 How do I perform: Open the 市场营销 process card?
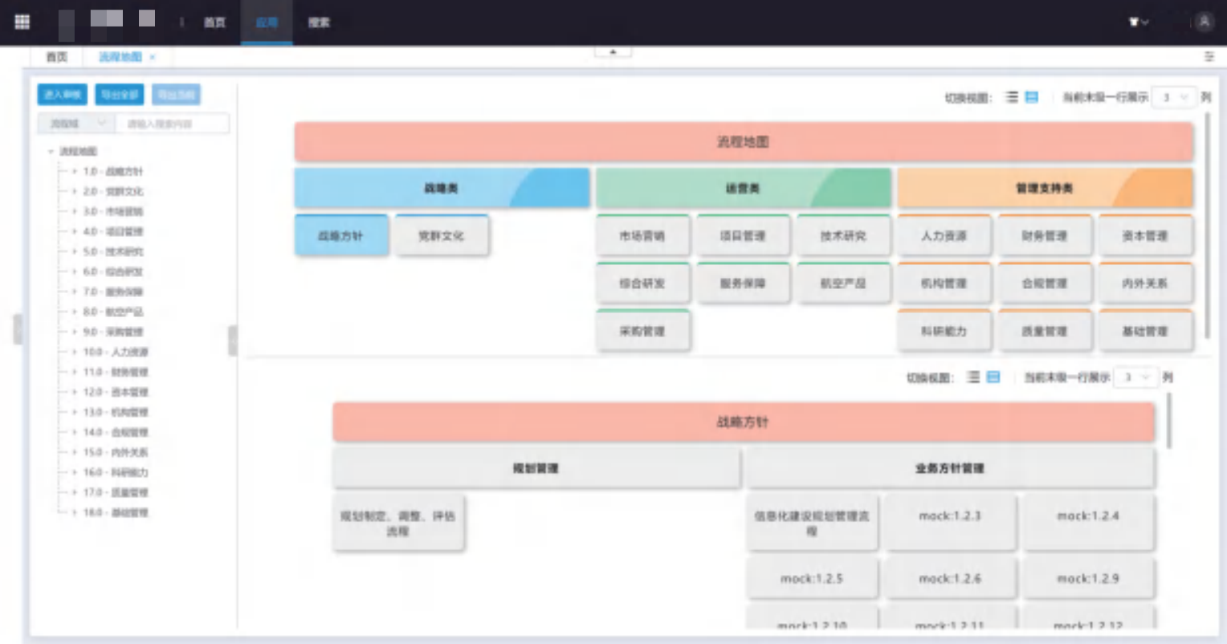coord(642,235)
